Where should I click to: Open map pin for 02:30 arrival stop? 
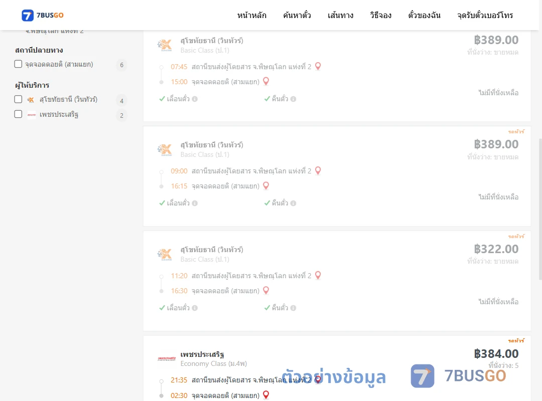point(266,394)
